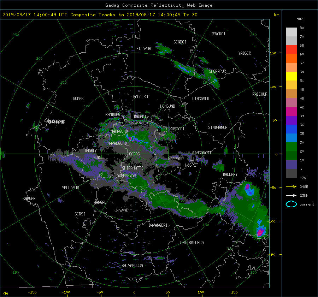Click the LAXMESHWAR city label

pos(125,176)
